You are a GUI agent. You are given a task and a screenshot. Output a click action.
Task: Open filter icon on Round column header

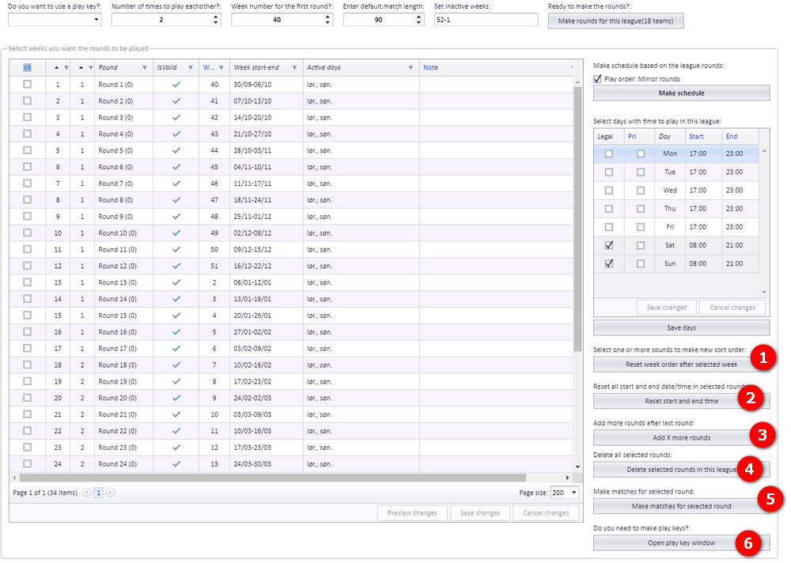[x=145, y=67]
